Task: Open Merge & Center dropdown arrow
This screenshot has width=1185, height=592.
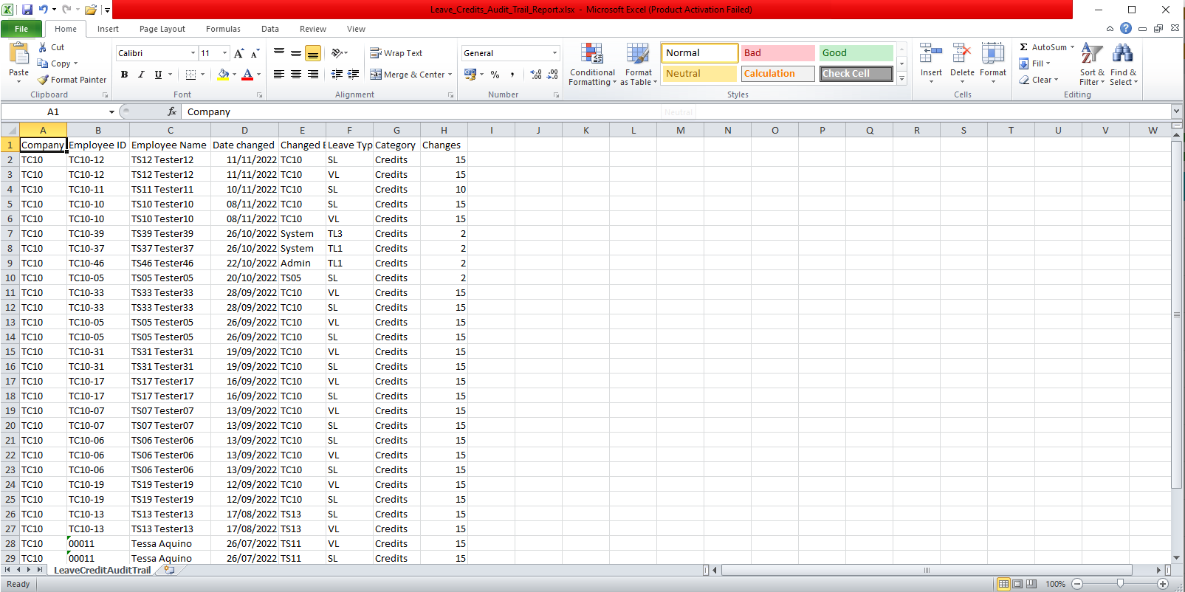Action: click(450, 75)
